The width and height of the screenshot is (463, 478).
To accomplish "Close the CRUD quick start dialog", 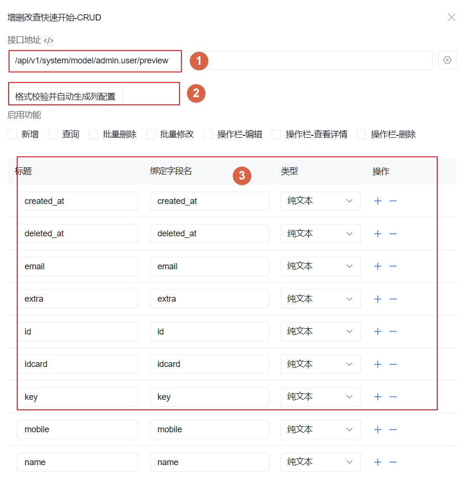I will (x=451, y=18).
